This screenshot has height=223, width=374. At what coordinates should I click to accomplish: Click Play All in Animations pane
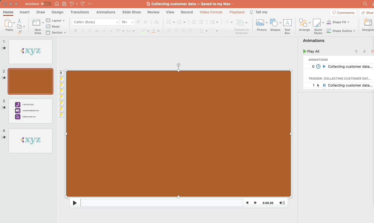point(311,51)
